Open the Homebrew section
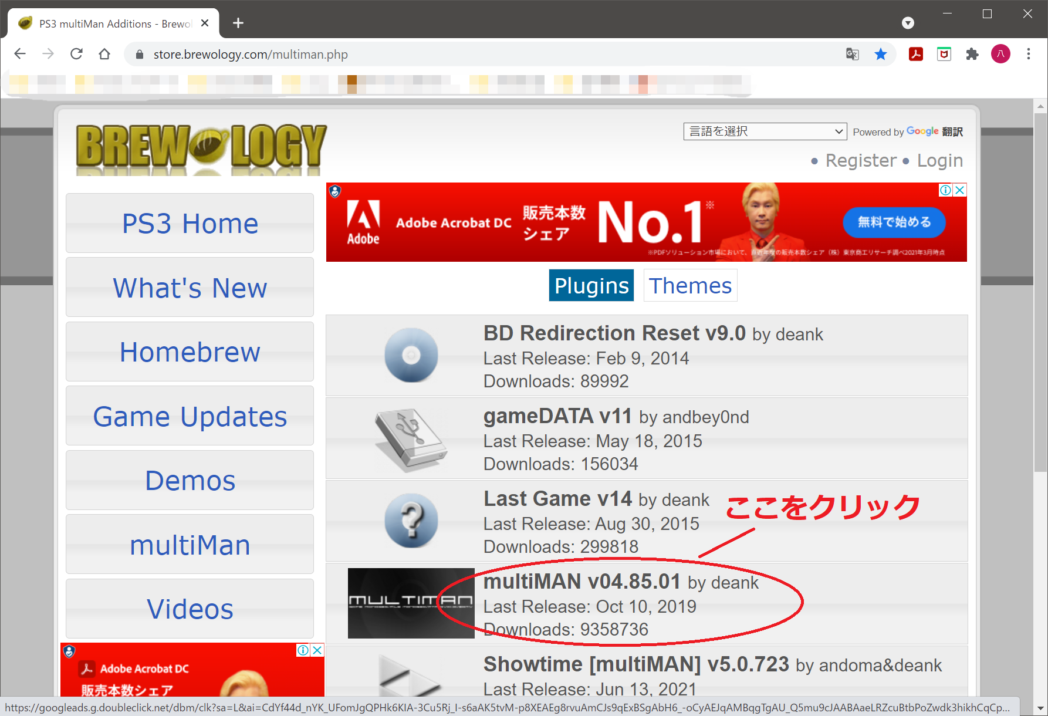The height and width of the screenshot is (716, 1048). pos(190,352)
